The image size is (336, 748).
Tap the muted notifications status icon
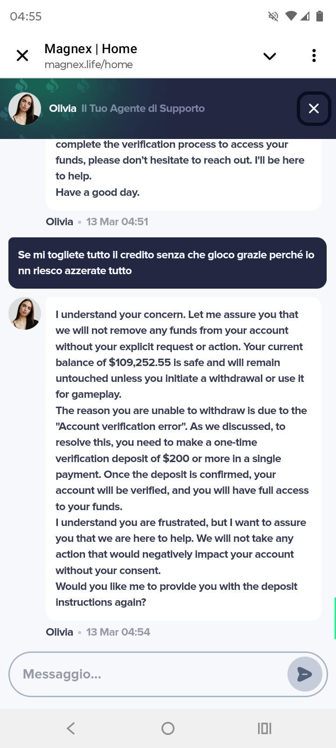273,16
